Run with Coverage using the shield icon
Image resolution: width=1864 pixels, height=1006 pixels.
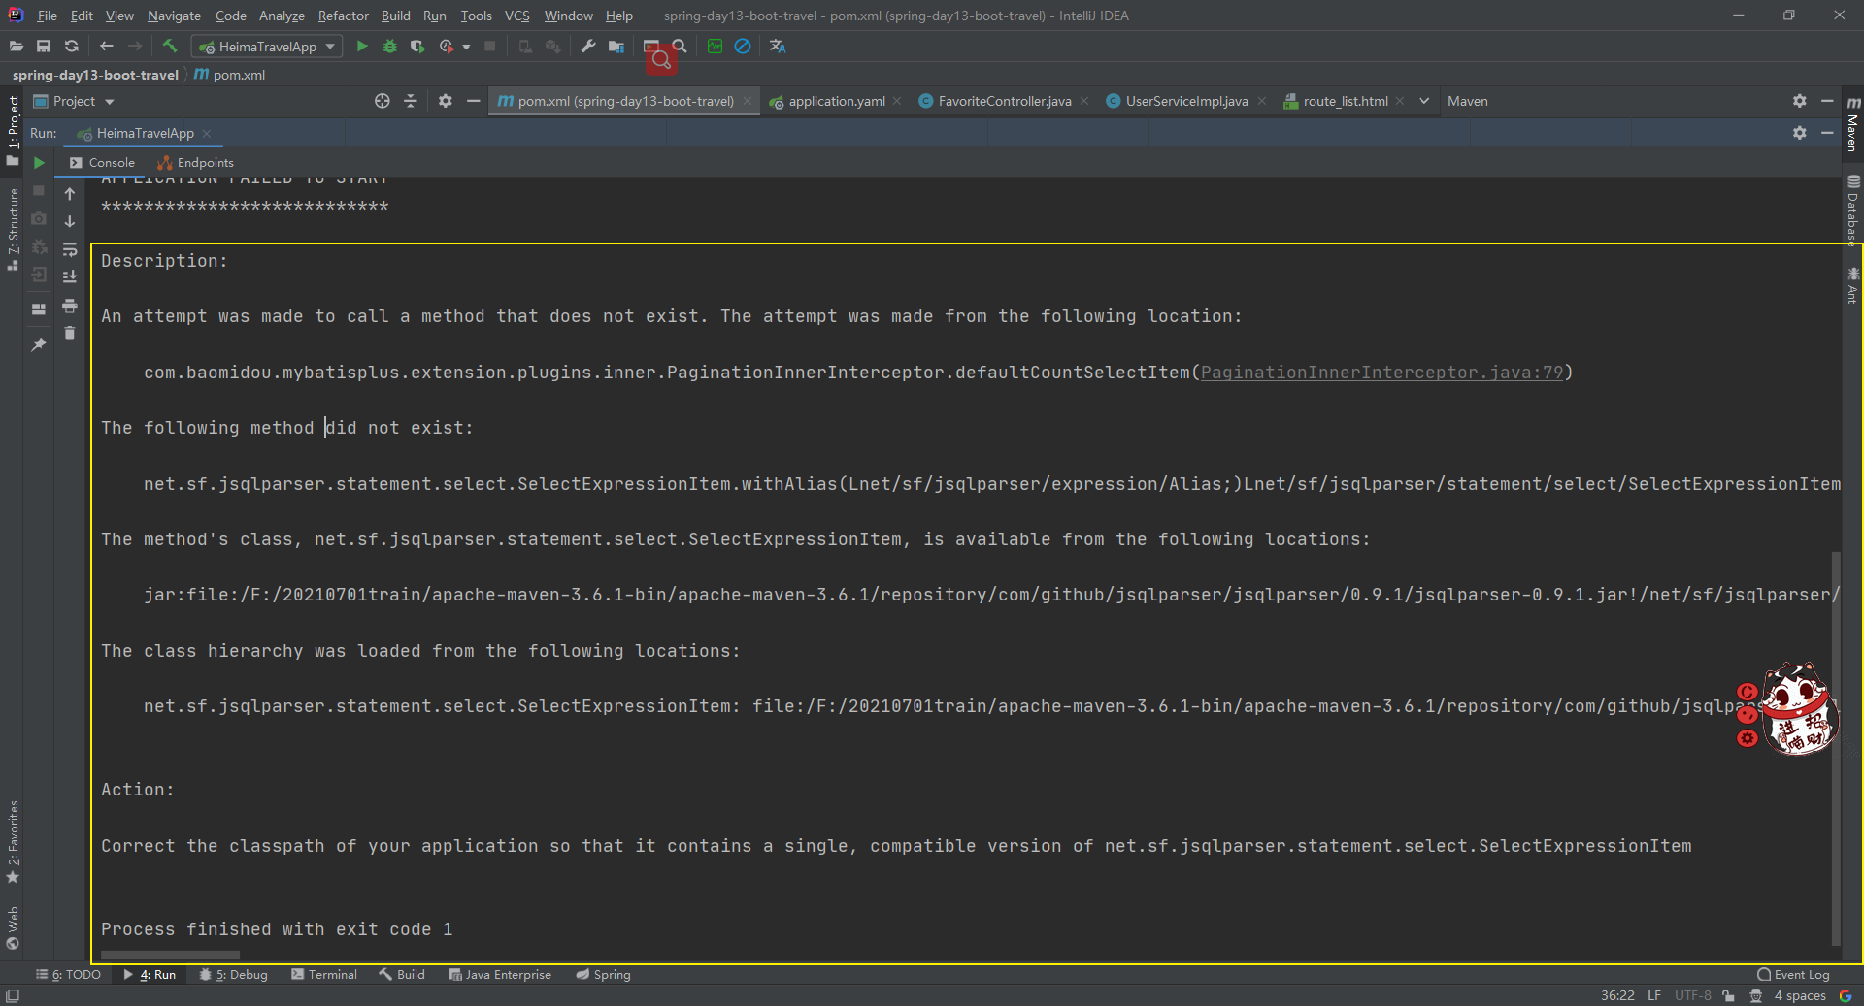pos(417,46)
